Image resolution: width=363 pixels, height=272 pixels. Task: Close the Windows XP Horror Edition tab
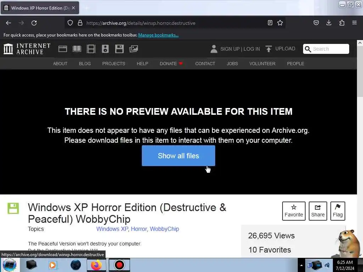(73, 8)
